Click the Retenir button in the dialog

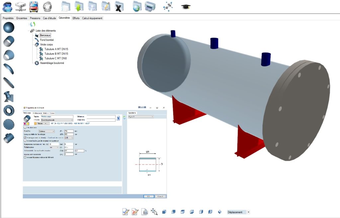pyautogui.click(x=39, y=123)
